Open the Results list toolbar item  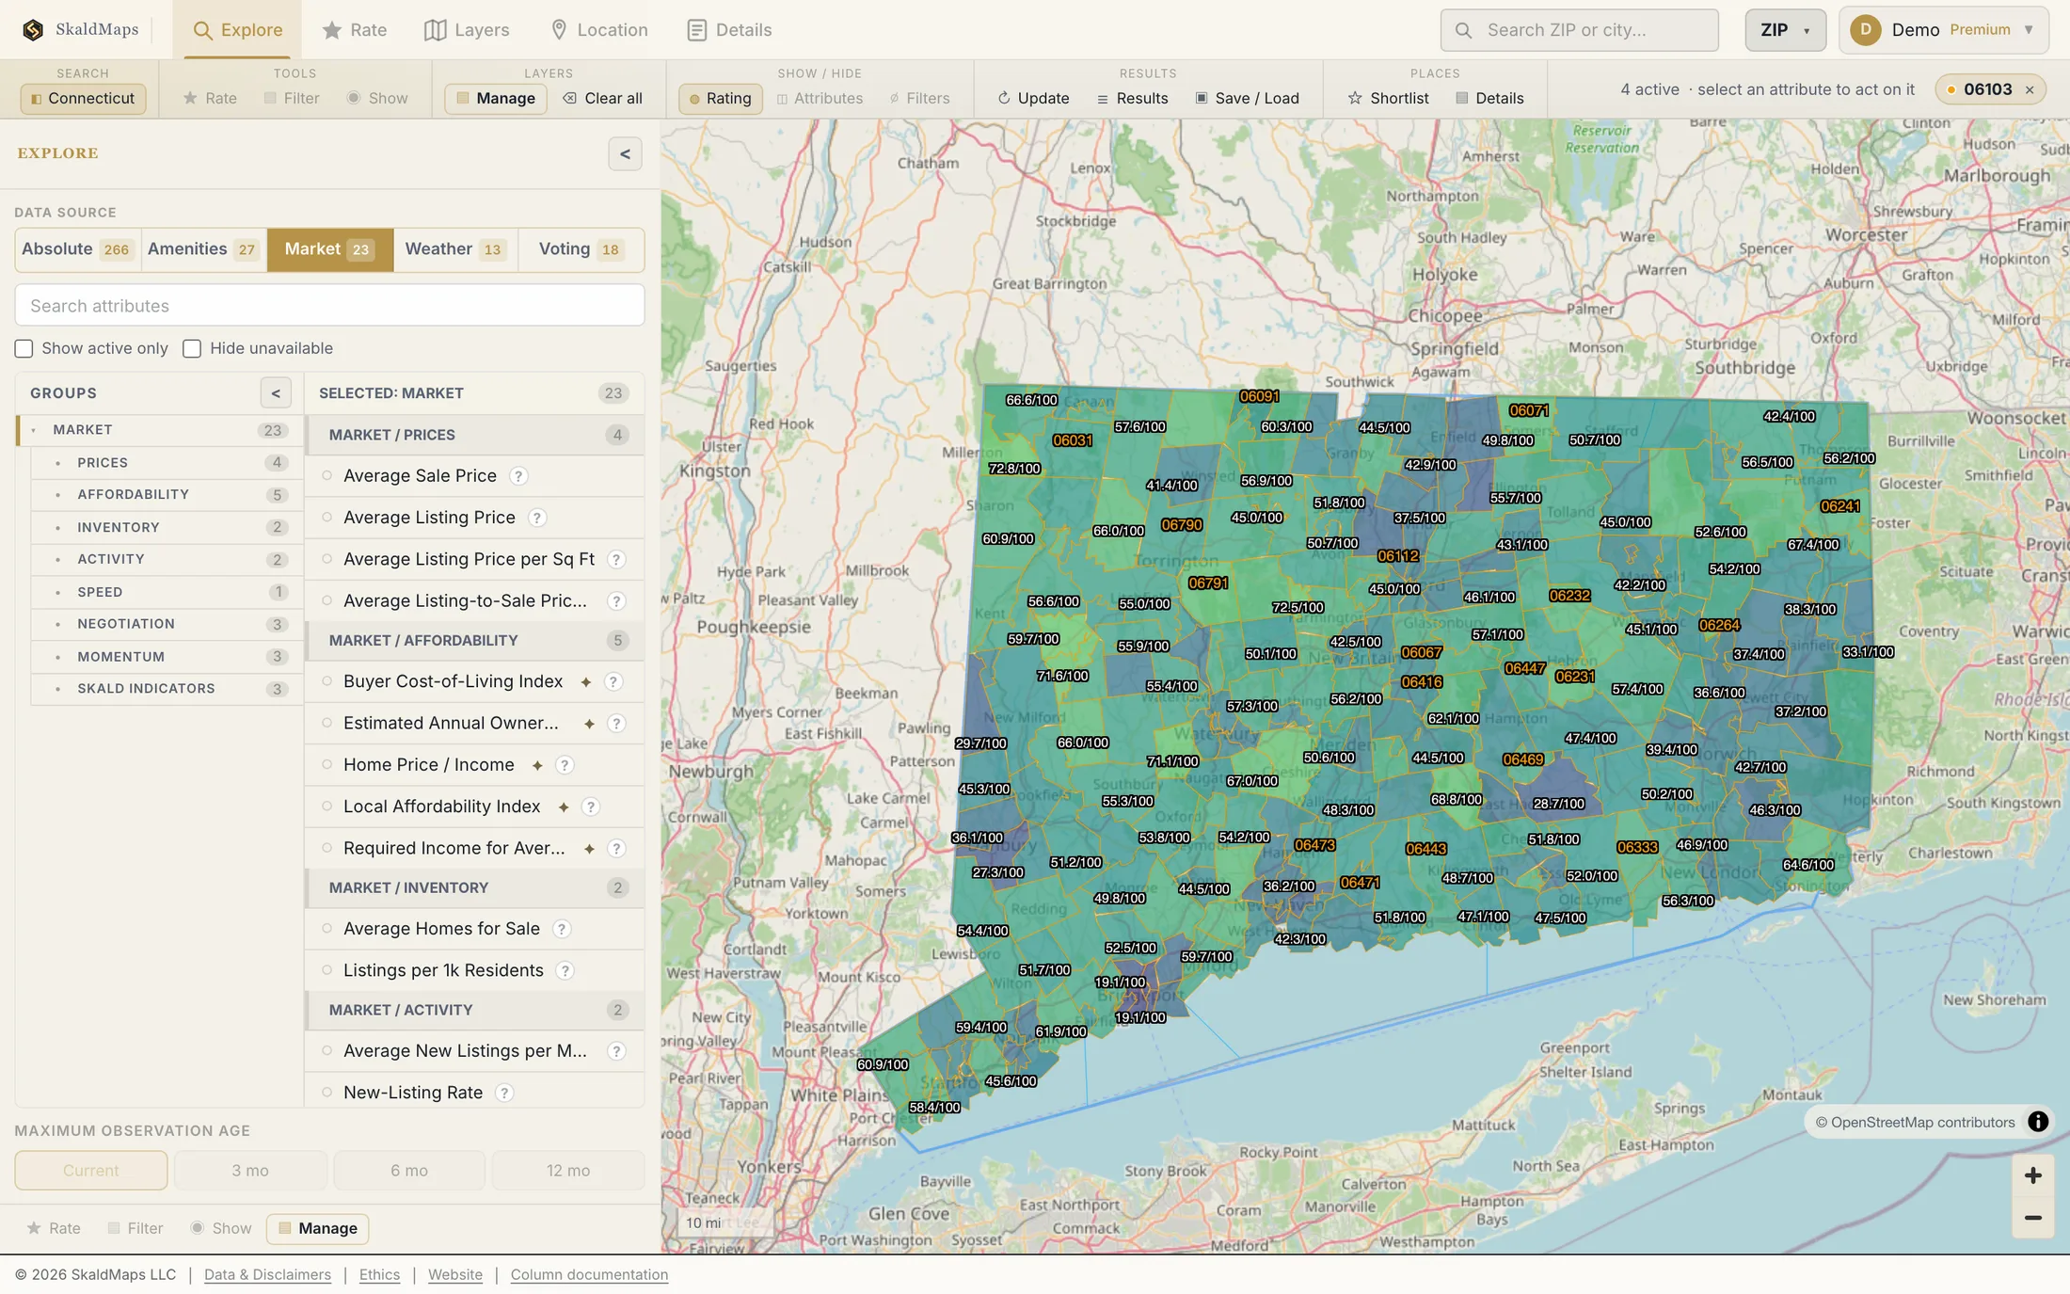[x=1132, y=98]
